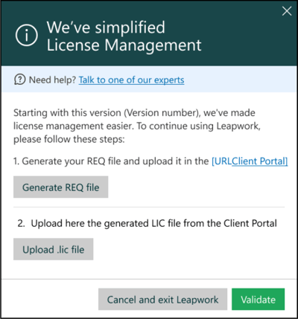Open the Client Portal link

click(x=260, y=161)
